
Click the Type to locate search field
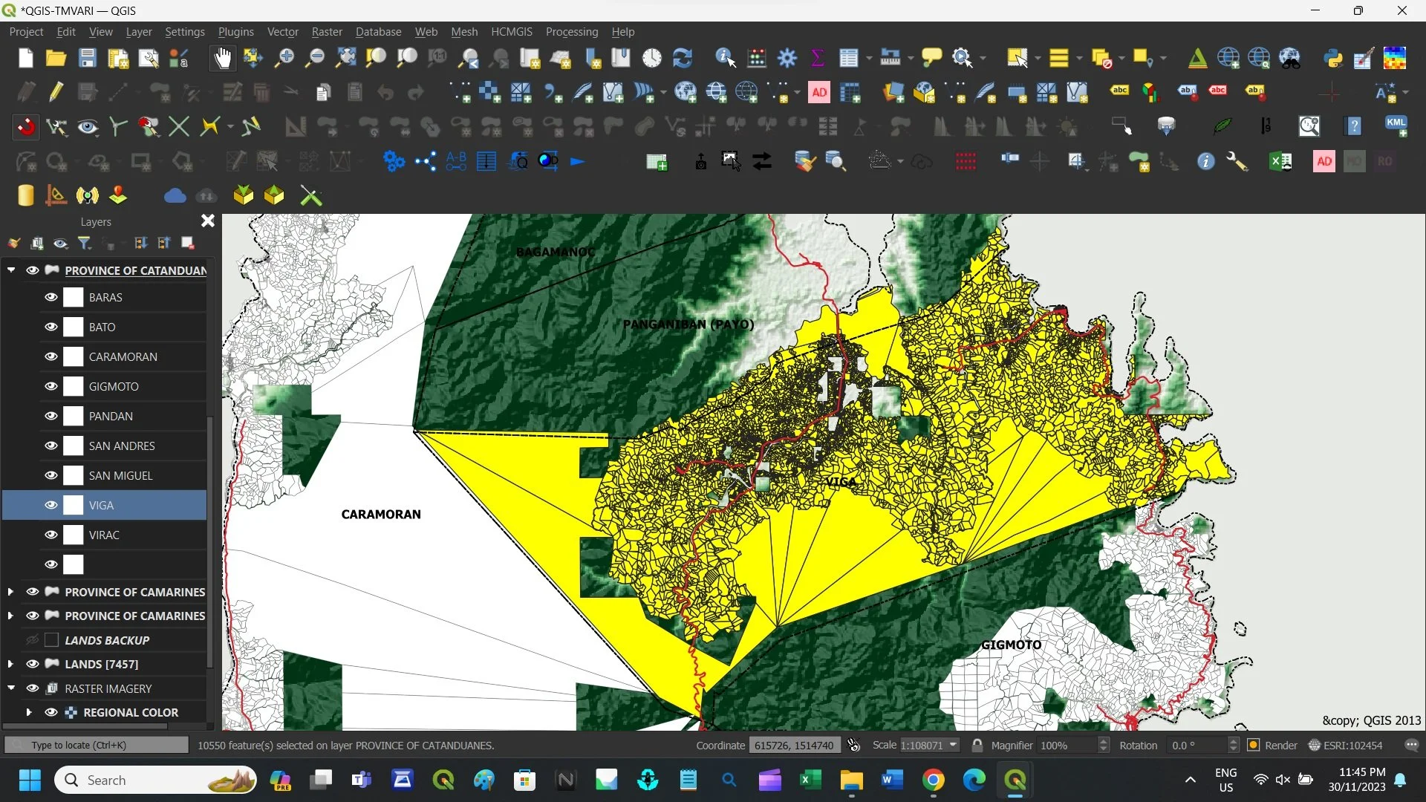point(97,745)
